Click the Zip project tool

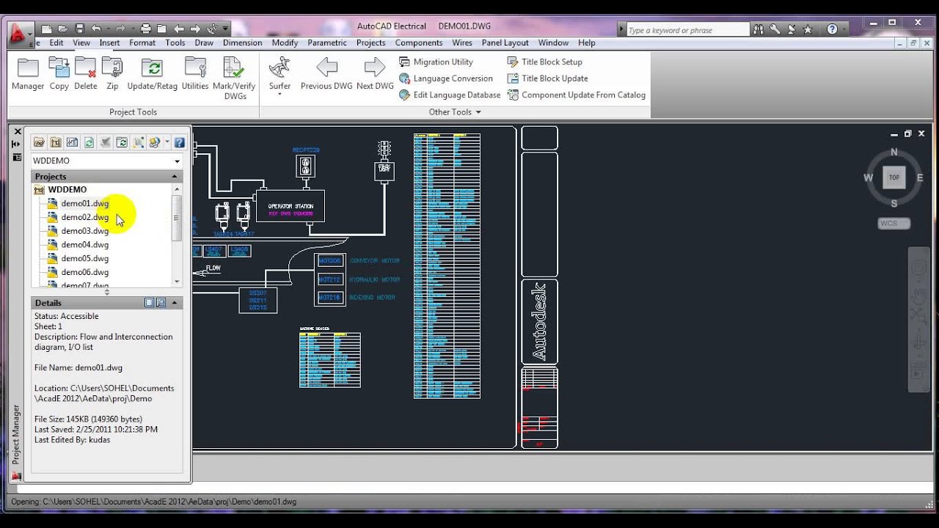point(112,74)
